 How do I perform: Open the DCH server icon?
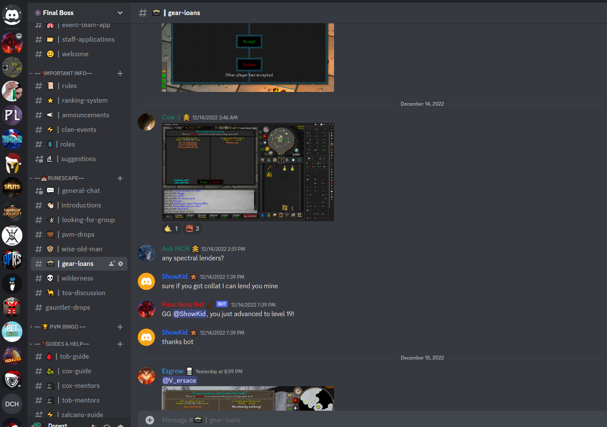click(12, 404)
